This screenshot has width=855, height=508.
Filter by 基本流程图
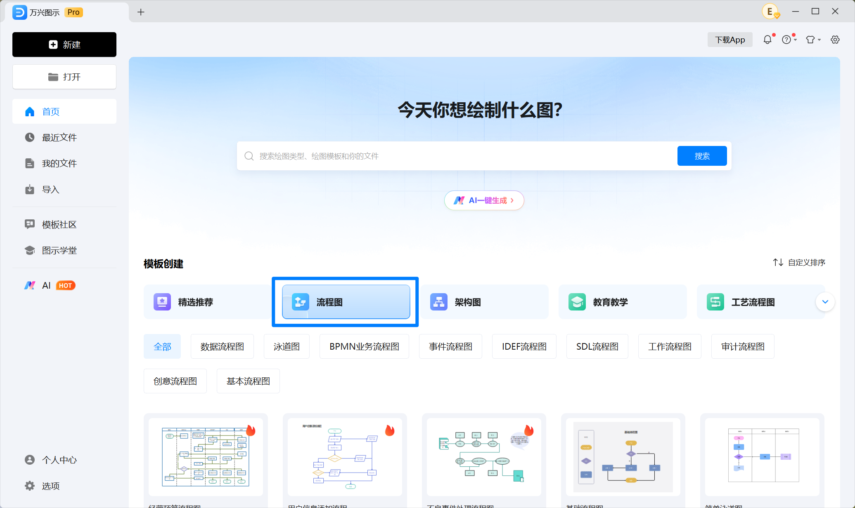tap(248, 381)
